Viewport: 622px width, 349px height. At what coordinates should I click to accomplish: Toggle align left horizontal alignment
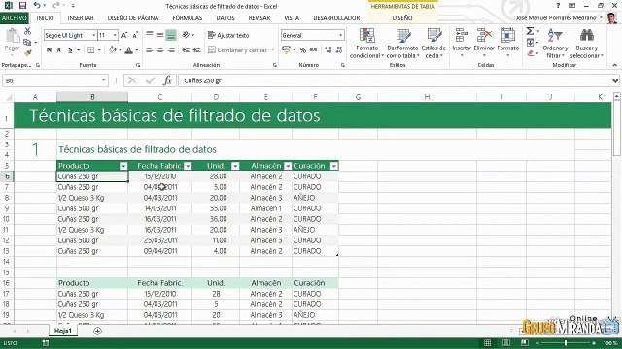tap(150, 50)
